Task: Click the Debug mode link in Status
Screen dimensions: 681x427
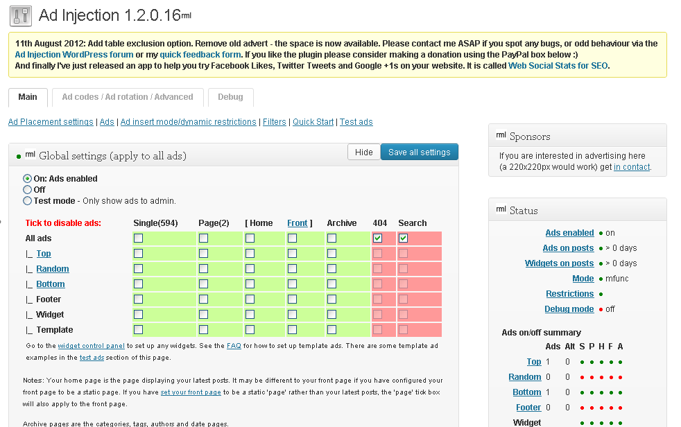Action: pyautogui.click(x=569, y=308)
